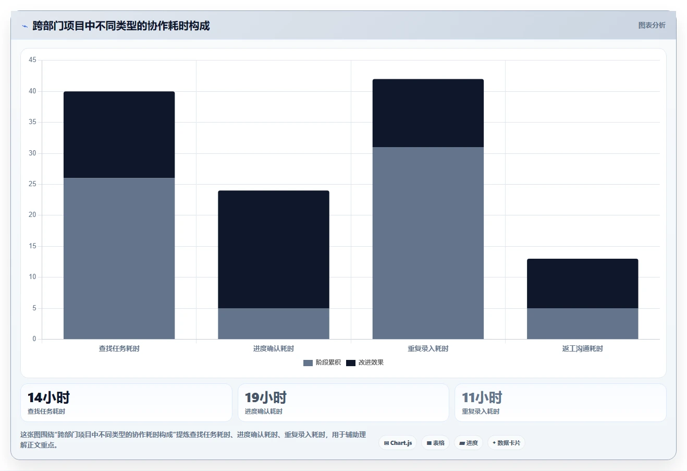
Task: Click the 返工沟通耗时 x-axis label
Action: (x=582, y=348)
